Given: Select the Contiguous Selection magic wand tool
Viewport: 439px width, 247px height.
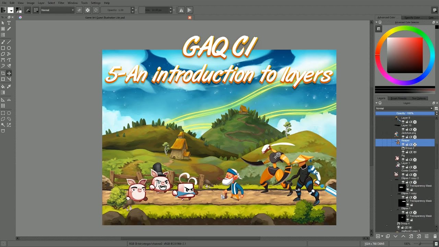Looking at the screenshot, I should tap(3, 125).
